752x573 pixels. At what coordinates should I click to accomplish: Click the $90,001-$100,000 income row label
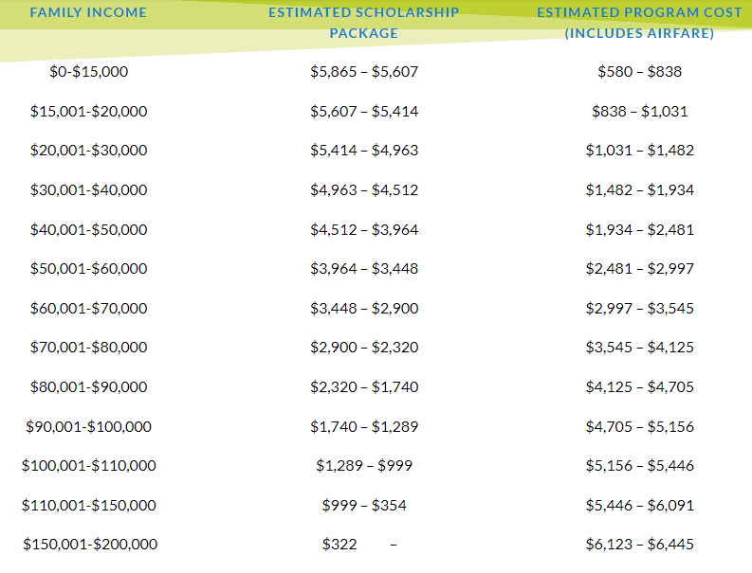tap(89, 426)
